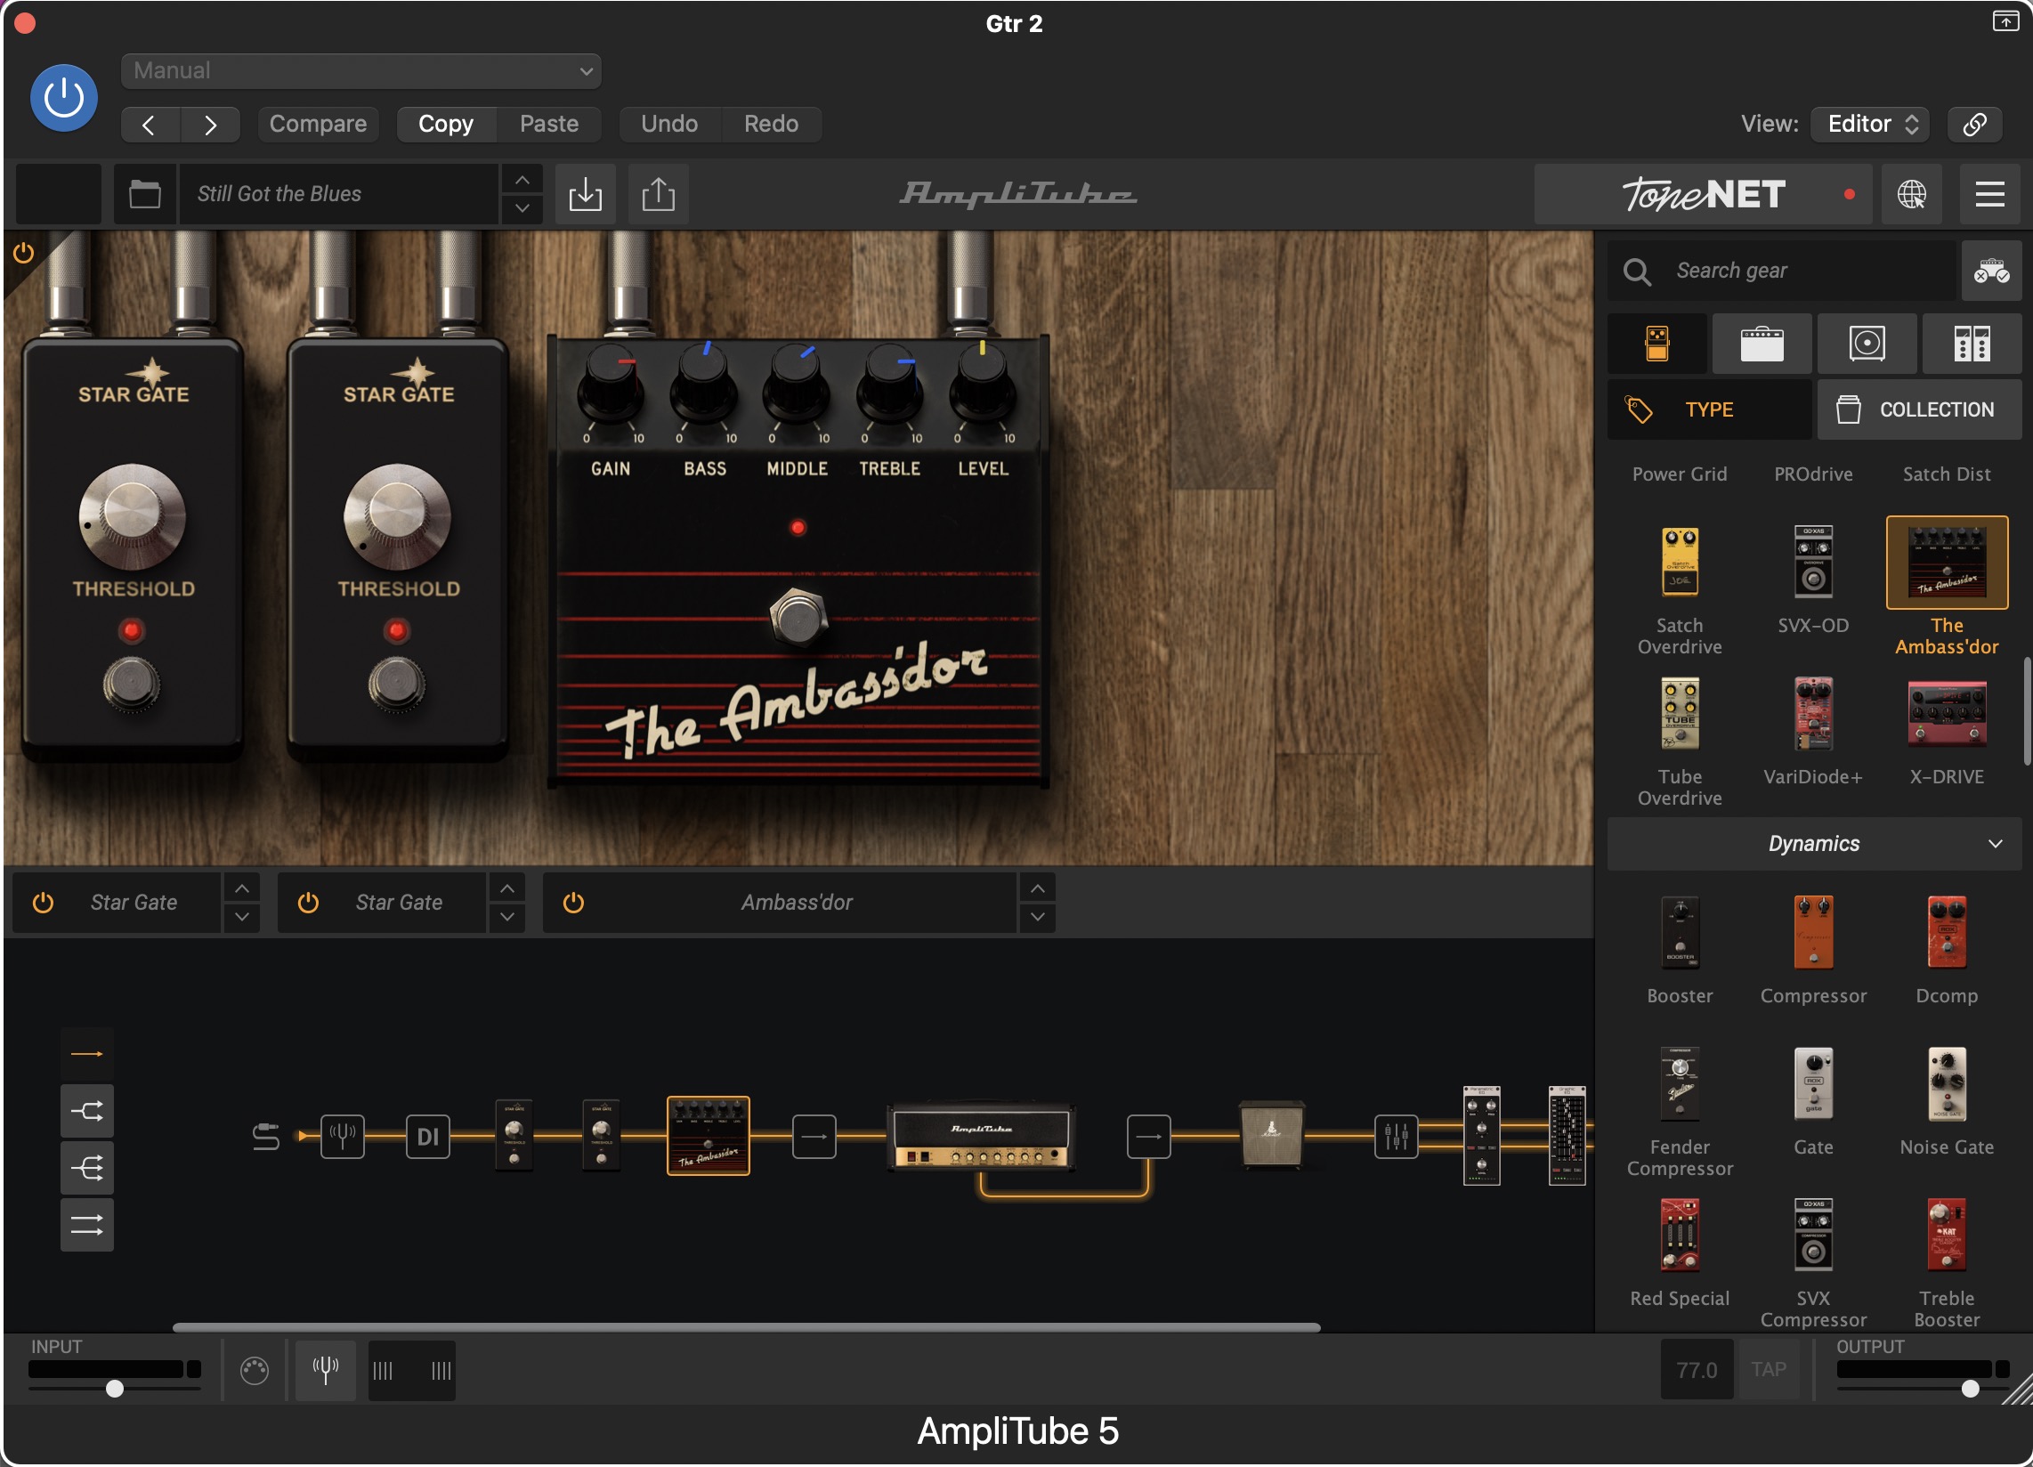Image resolution: width=2033 pixels, height=1467 pixels.
Task: Pick the X-DRIVE pedal
Action: [1946, 715]
